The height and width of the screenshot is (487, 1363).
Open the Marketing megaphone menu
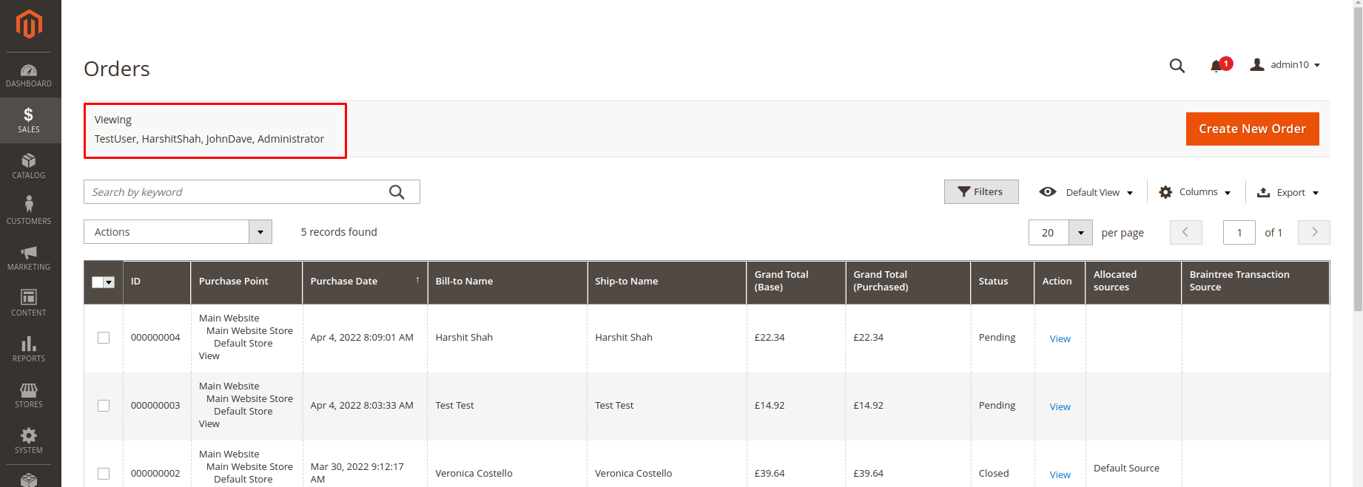29,257
